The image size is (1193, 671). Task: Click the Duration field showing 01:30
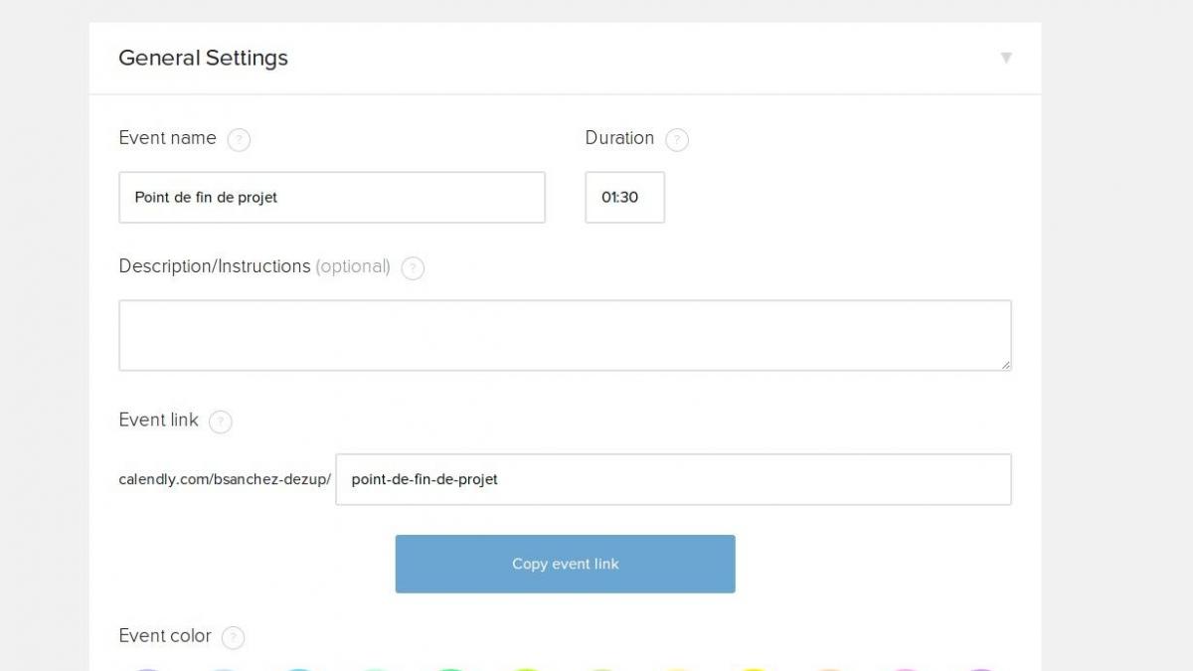click(624, 197)
